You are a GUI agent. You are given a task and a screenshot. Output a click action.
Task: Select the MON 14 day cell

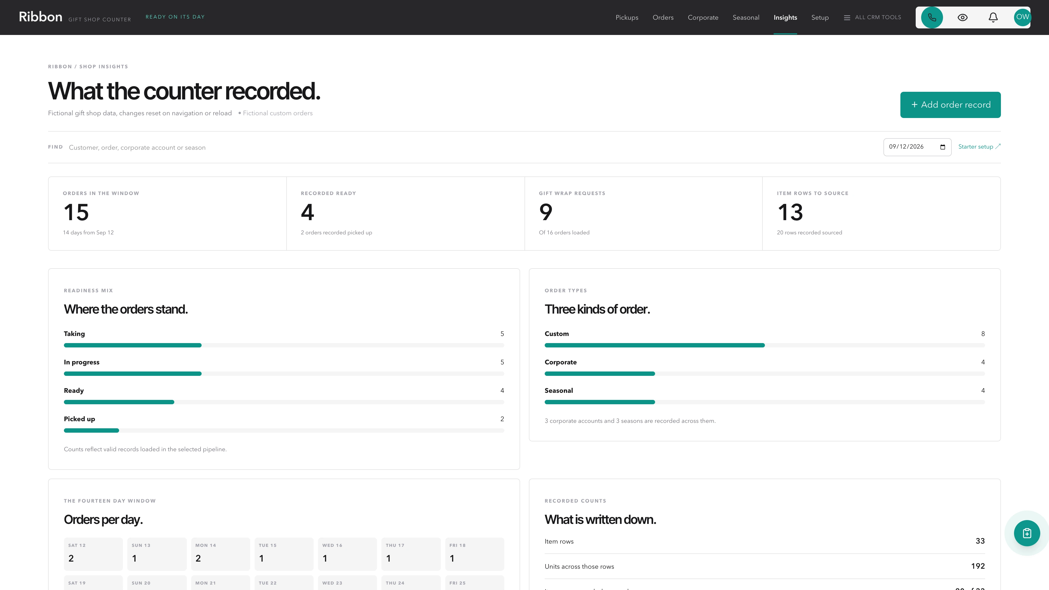point(220,554)
